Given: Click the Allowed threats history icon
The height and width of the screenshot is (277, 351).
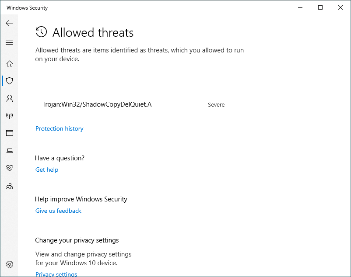Looking at the screenshot, I should click(x=41, y=32).
